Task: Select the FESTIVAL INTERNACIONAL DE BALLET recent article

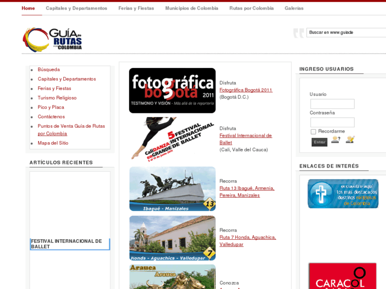Action: tap(70, 244)
